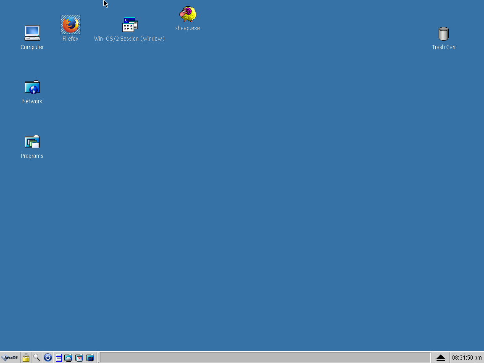The height and width of the screenshot is (363, 484).
Task: Click the taskbar clock showing 08:31:50 pm
Action: [x=467, y=358]
